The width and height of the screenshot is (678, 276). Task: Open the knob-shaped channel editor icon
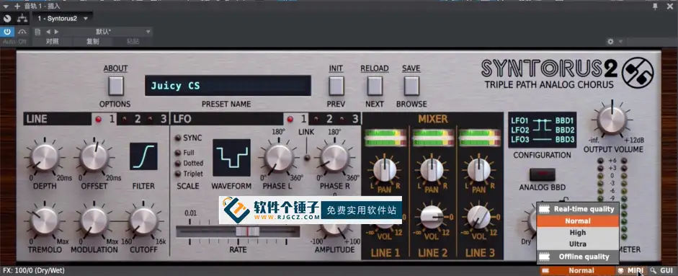(7, 19)
